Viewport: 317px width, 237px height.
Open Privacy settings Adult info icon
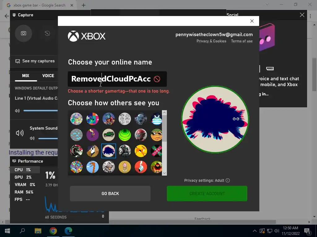pyautogui.click(x=228, y=180)
